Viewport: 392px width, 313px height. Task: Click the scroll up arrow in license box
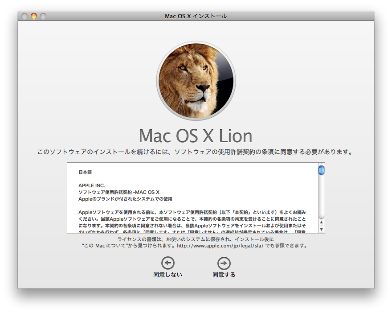click(x=321, y=222)
